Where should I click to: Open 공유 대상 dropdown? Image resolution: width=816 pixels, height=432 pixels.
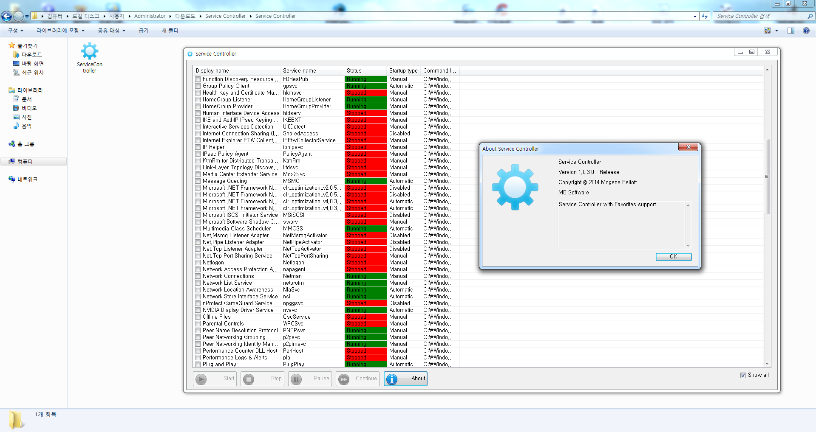click(x=111, y=31)
